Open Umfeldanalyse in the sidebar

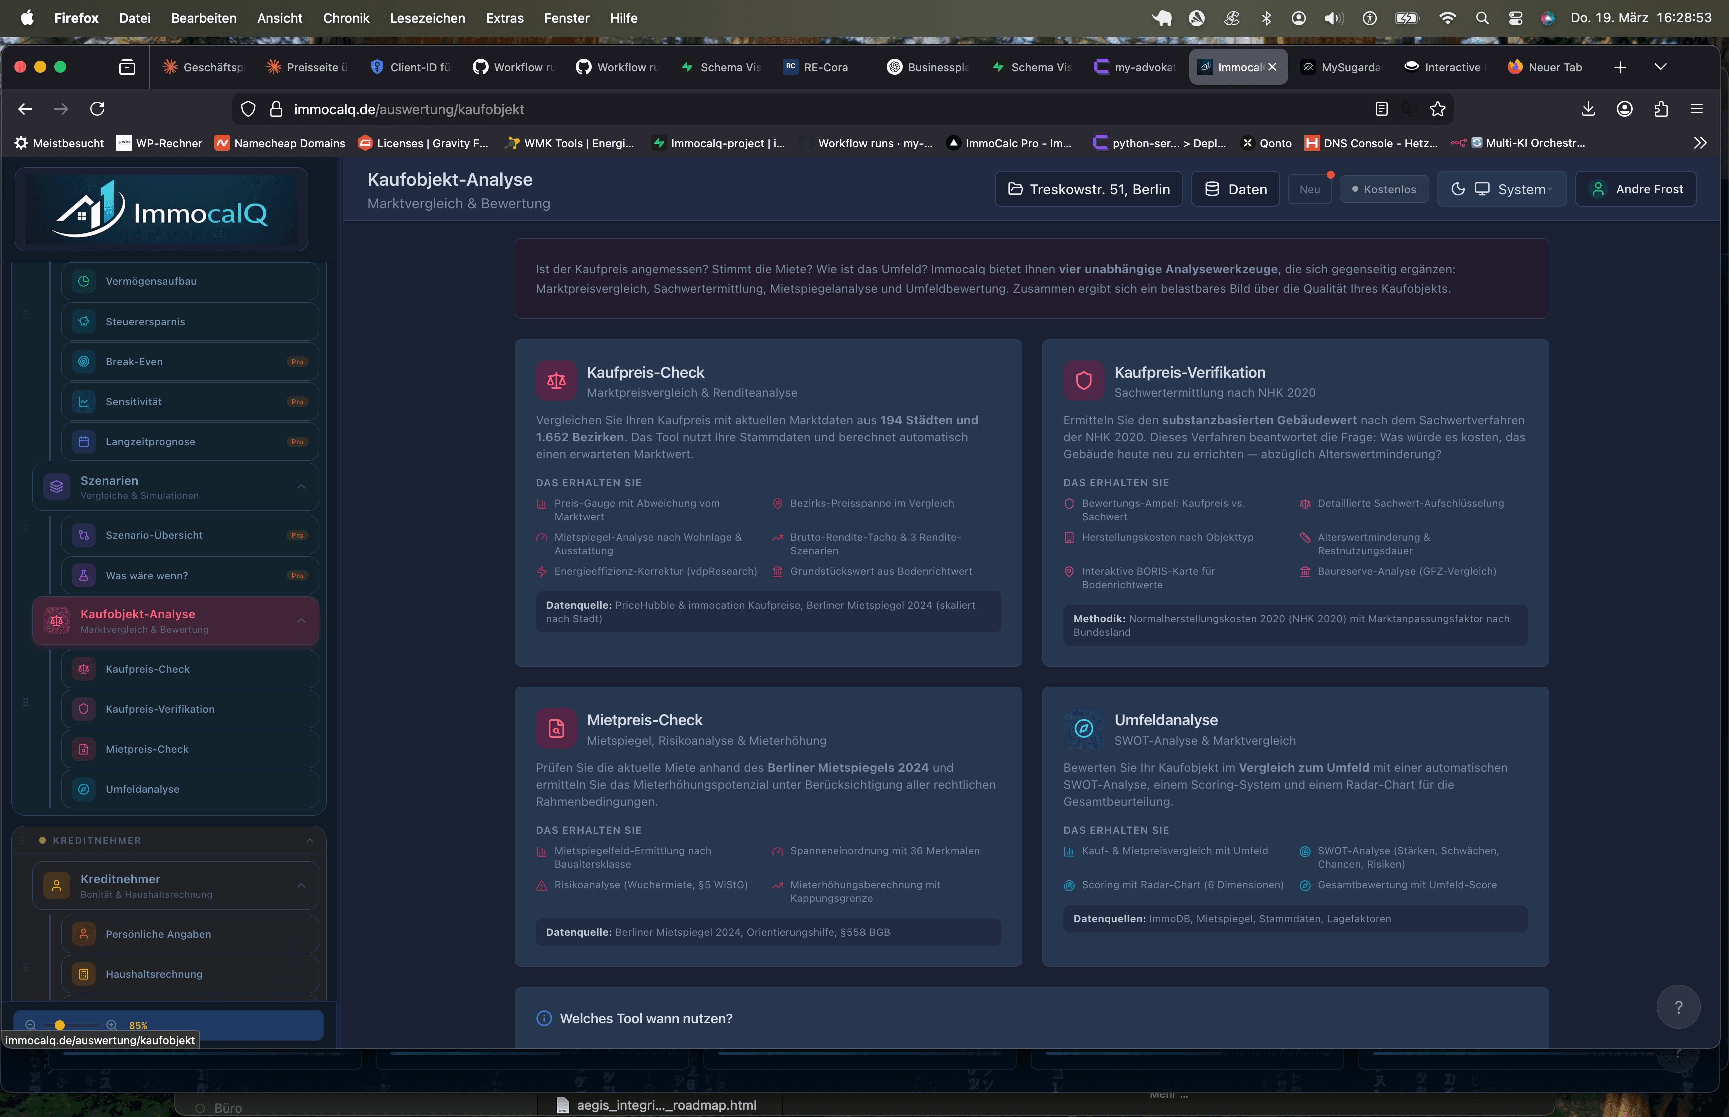tap(190, 789)
